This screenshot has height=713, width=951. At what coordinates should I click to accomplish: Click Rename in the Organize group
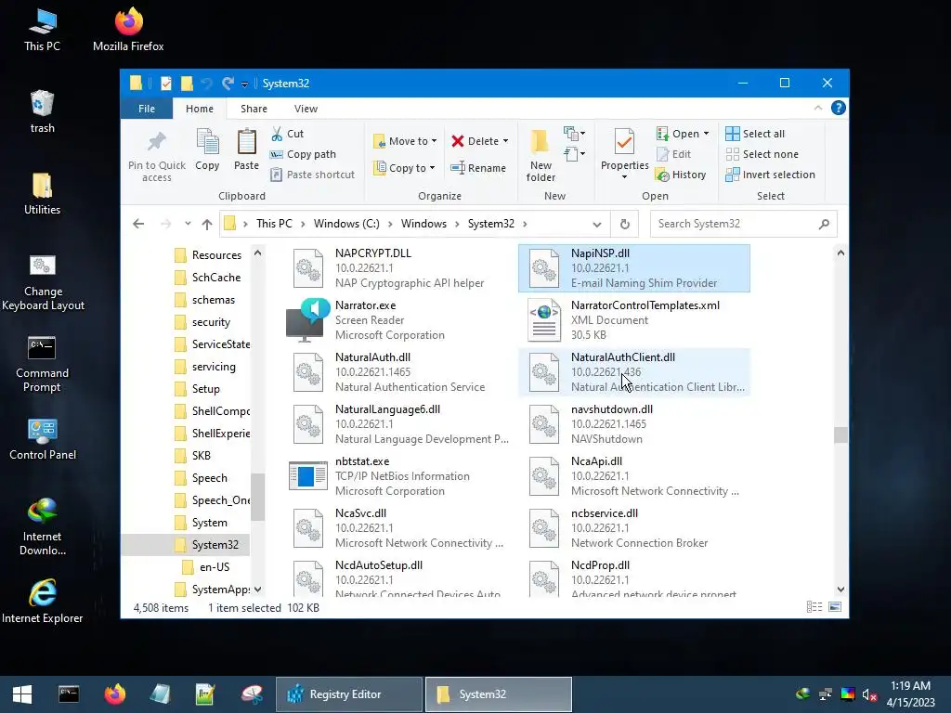478,168
